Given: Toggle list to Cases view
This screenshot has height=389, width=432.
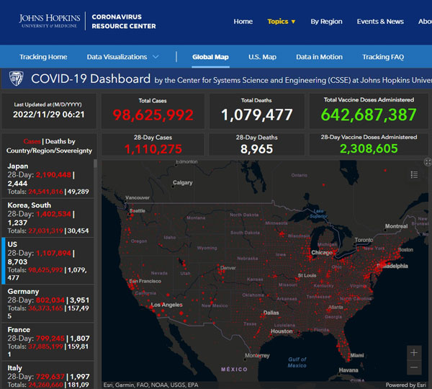Looking at the screenshot, I should (x=32, y=141).
